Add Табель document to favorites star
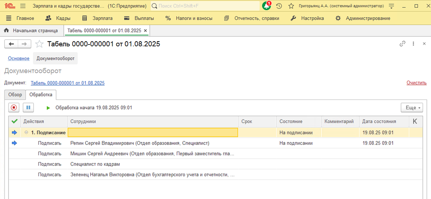431x199 pixels. coord(39,44)
